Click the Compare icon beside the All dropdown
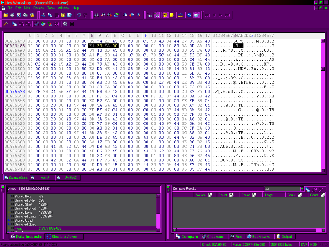 pos(307,189)
